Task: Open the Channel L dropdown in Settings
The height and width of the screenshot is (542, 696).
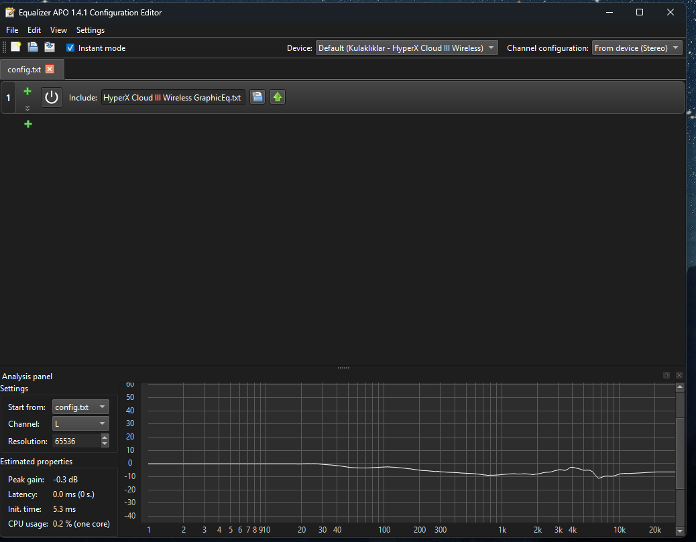Action: point(80,424)
